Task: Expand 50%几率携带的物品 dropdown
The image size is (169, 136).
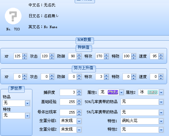Action: point(161,102)
